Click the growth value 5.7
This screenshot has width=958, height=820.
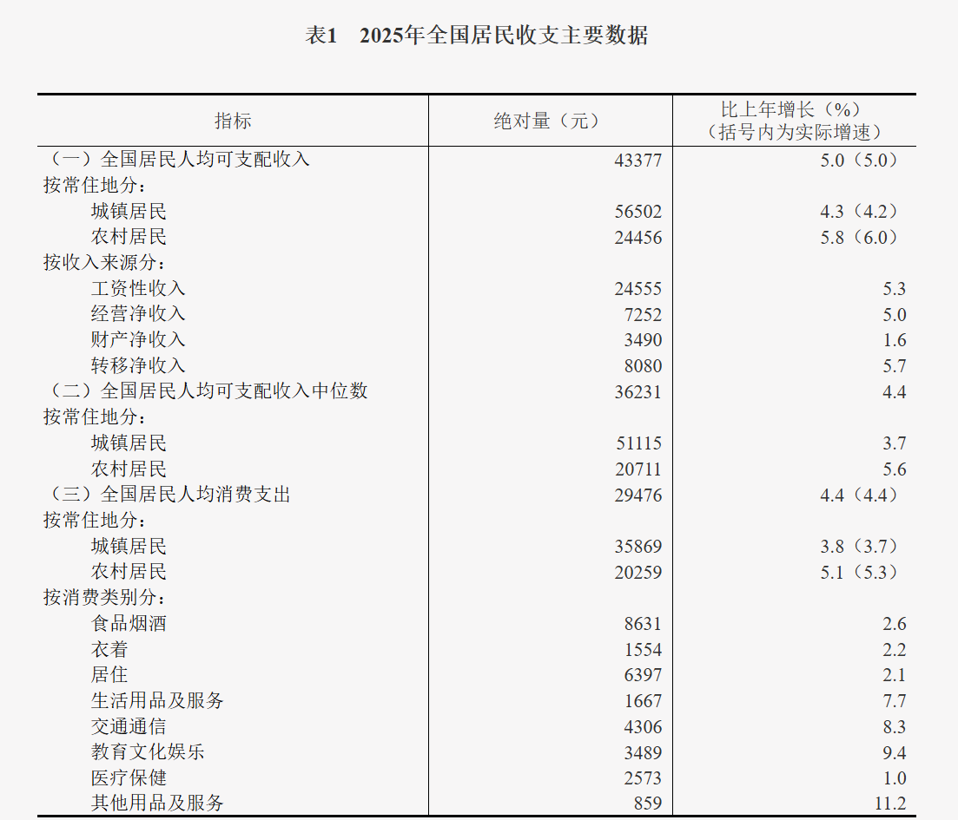894,366
